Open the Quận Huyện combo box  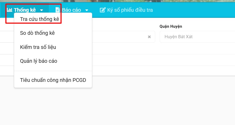click(197, 37)
